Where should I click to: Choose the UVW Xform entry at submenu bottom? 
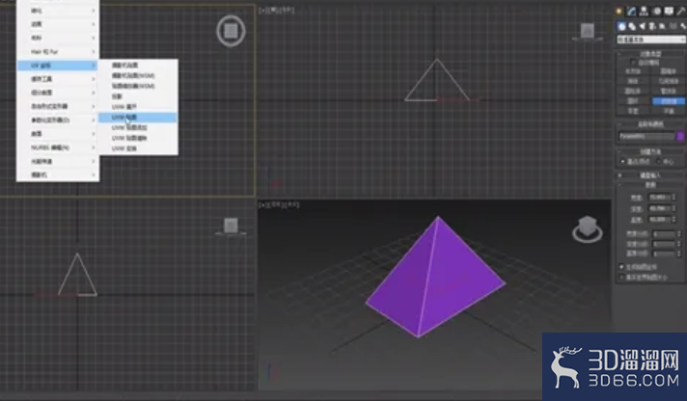tap(138, 148)
